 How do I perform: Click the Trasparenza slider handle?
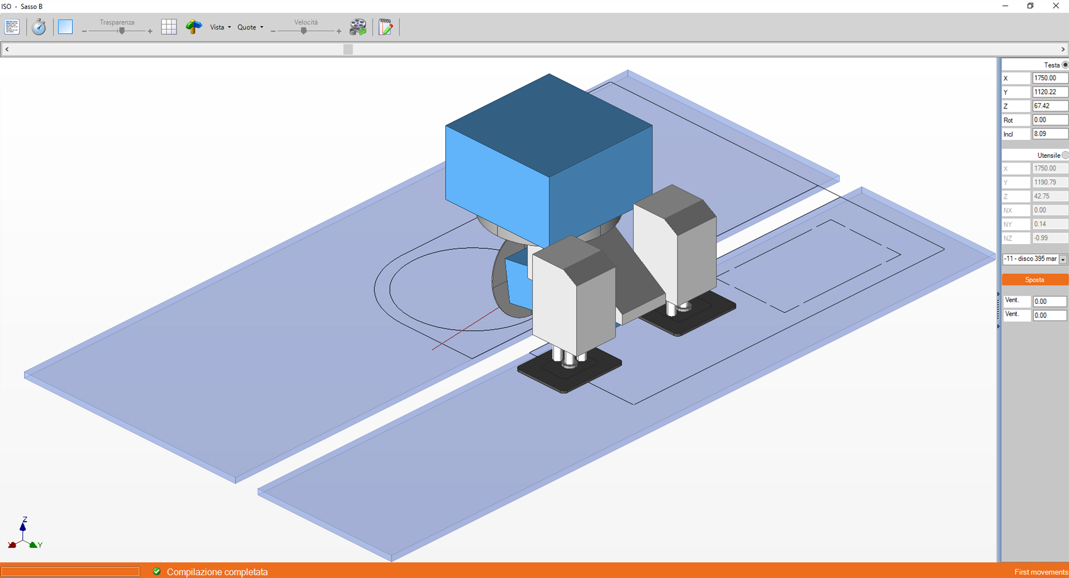pos(121,31)
